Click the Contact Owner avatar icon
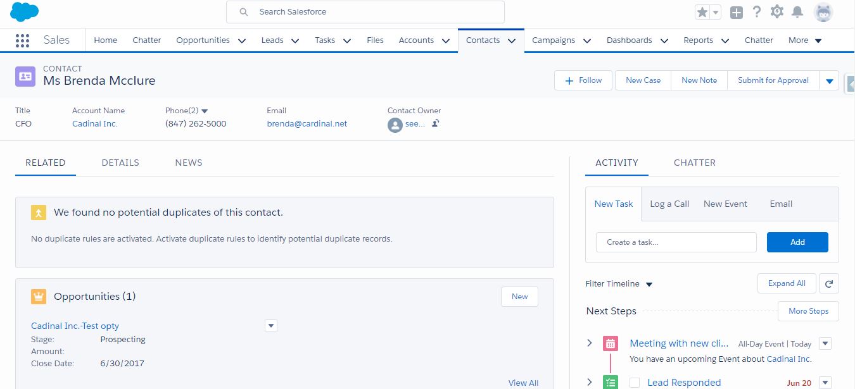This screenshot has height=389, width=855. [x=395, y=125]
